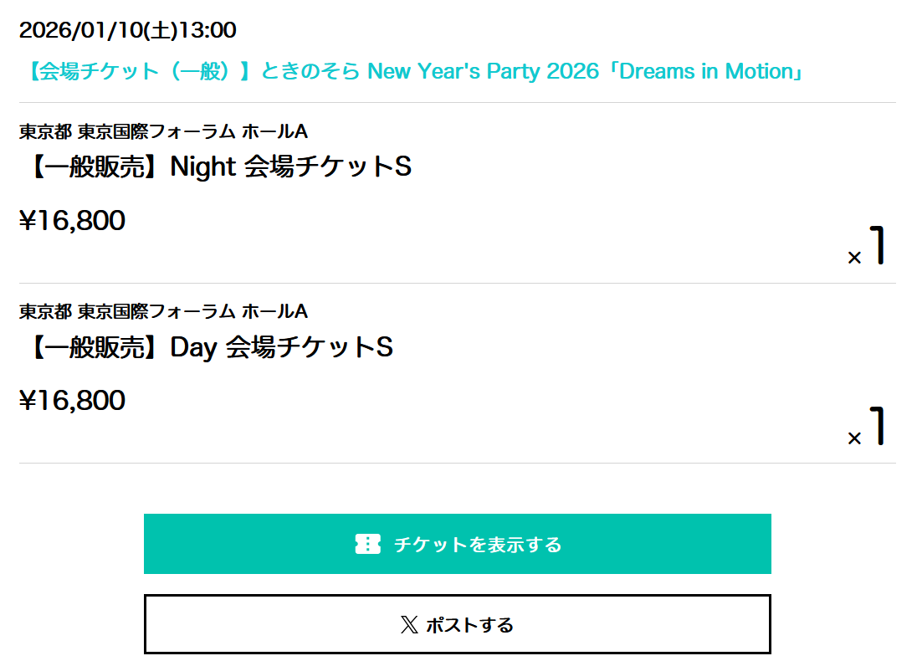
Task: Click the quantity number 1 for the Night ticket
Action: [x=876, y=246]
